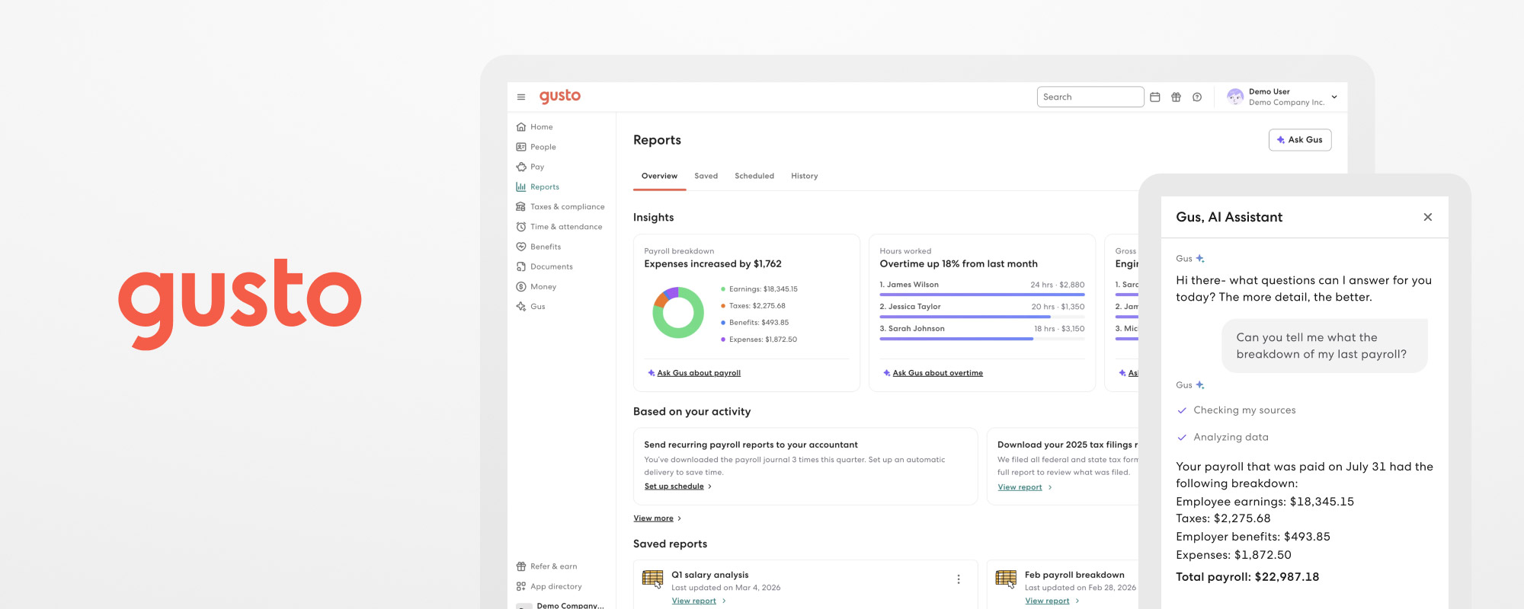This screenshot has width=1524, height=609.
Task: Click the View more link
Action: 654,518
